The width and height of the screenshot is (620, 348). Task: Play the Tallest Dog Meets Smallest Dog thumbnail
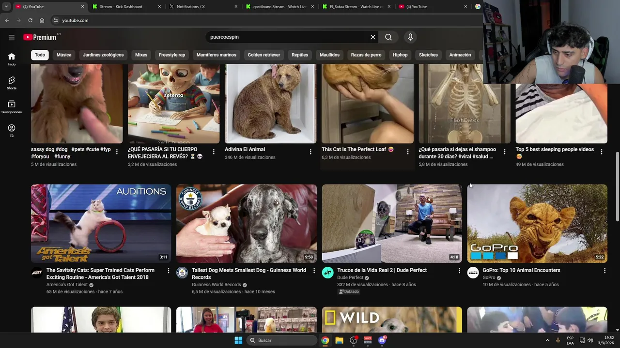[247, 223]
